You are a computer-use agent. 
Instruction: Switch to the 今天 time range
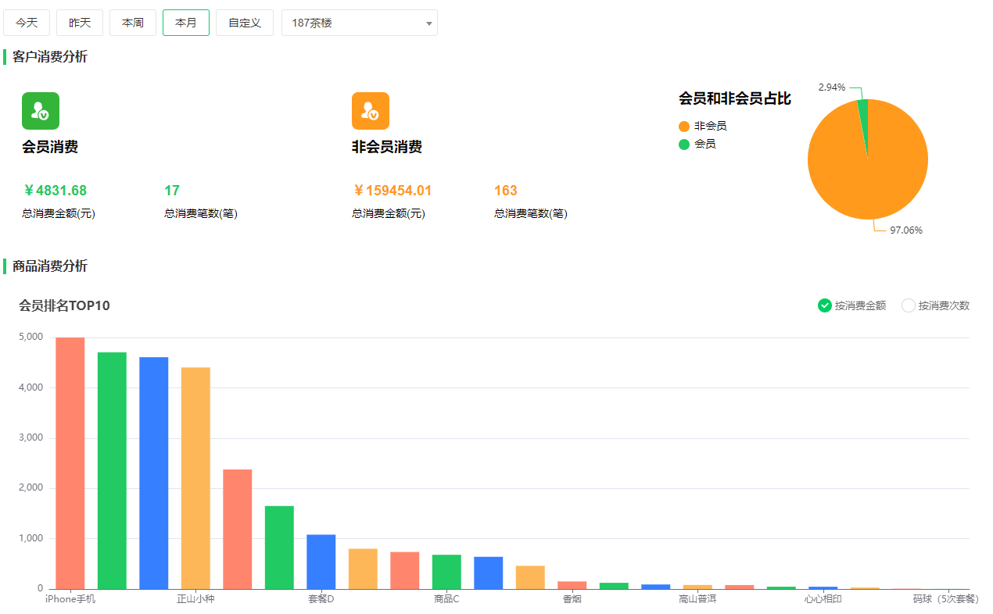pyautogui.click(x=27, y=23)
